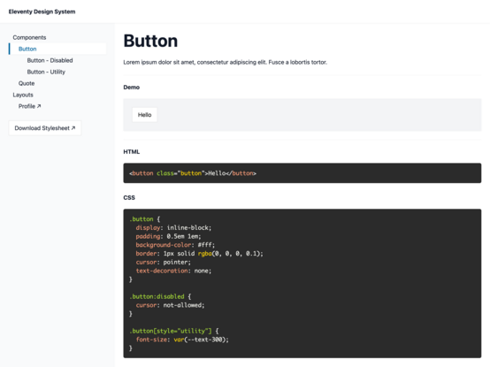Select Layouts in the sidebar
490x367 pixels.
(x=23, y=95)
